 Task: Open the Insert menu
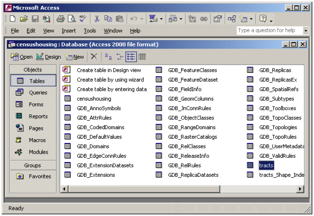[69, 31]
